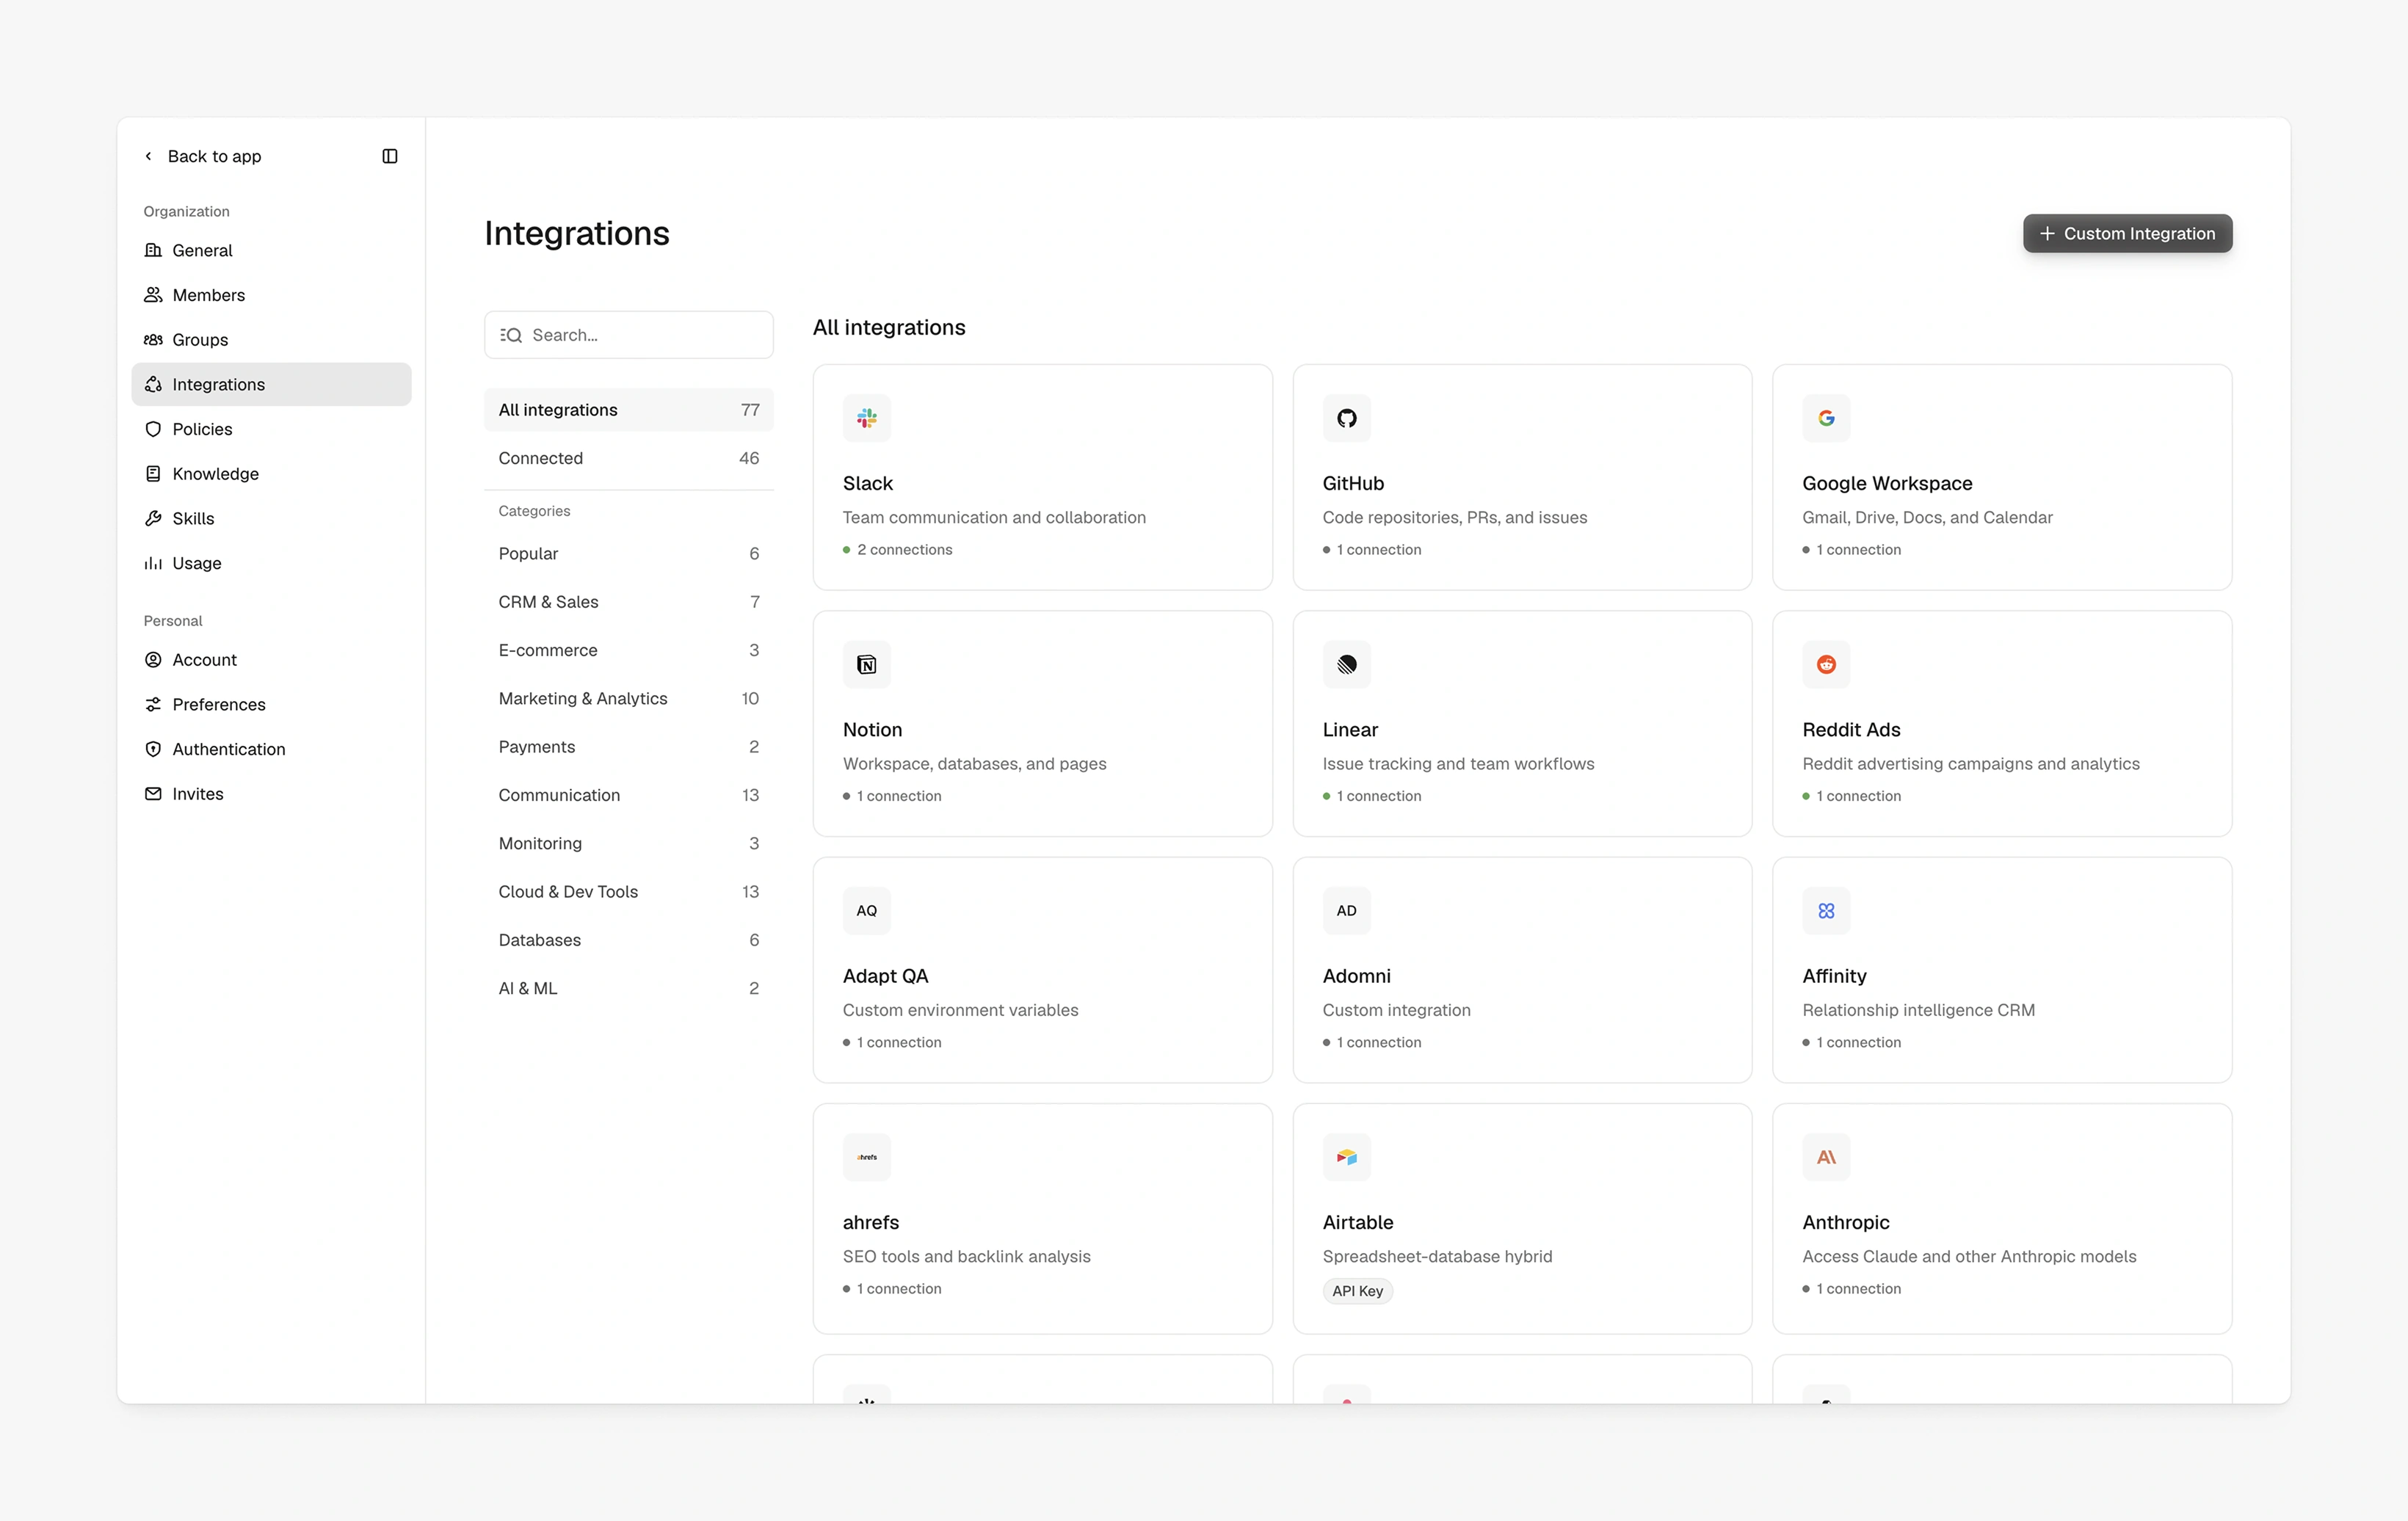The height and width of the screenshot is (1521, 2408).
Task: Open the Policies section
Action: (271, 429)
